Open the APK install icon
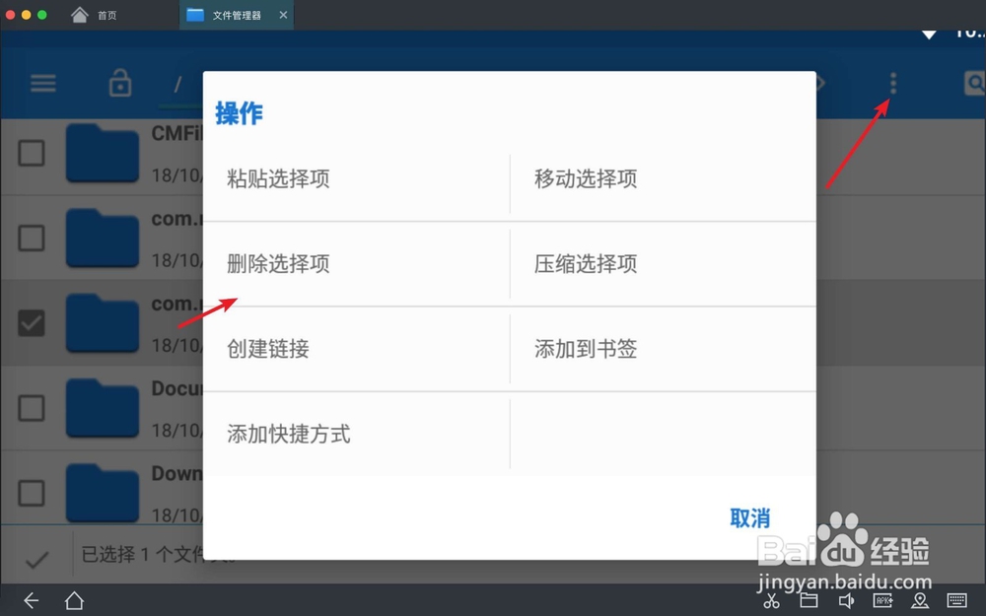Screen dimensions: 986x616 tap(883, 599)
